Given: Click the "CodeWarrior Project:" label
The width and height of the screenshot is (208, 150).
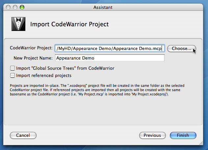Looking at the screenshot, I should pyautogui.click(x=31, y=48).
